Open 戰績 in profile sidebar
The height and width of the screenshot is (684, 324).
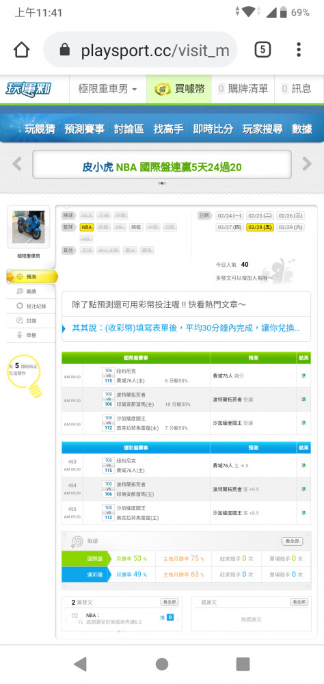click(31, 291)
